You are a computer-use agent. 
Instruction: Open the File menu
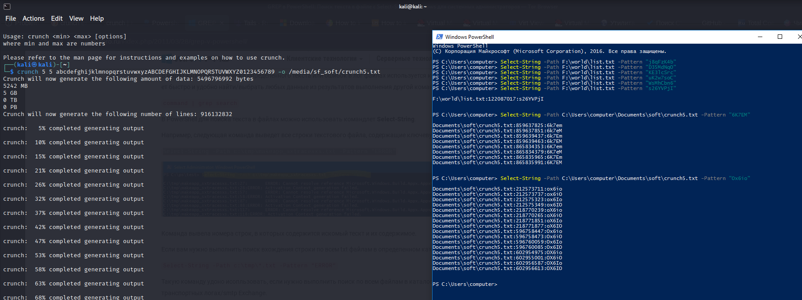point(11,19)
